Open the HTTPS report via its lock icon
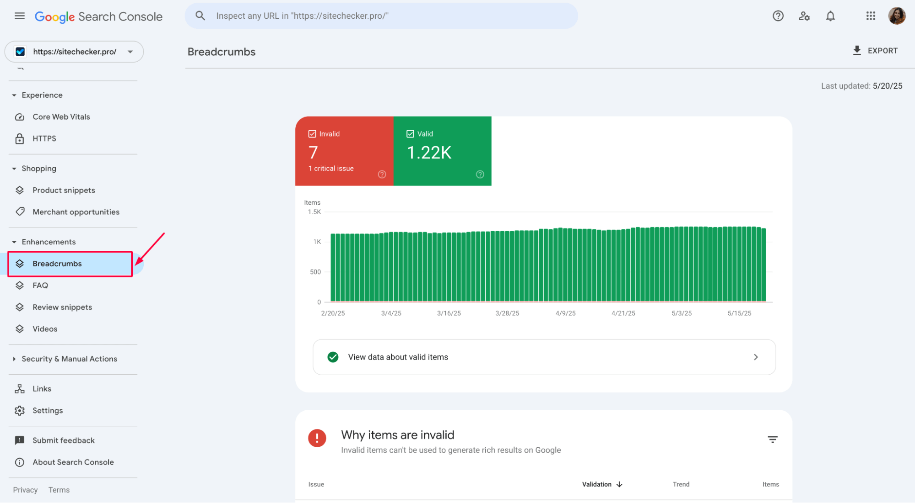 (20, 138)
